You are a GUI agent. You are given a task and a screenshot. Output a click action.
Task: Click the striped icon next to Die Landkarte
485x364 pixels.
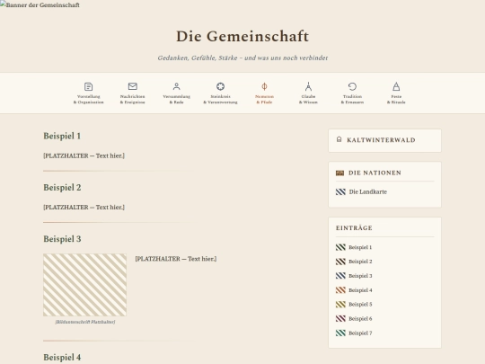pos(340,192)
